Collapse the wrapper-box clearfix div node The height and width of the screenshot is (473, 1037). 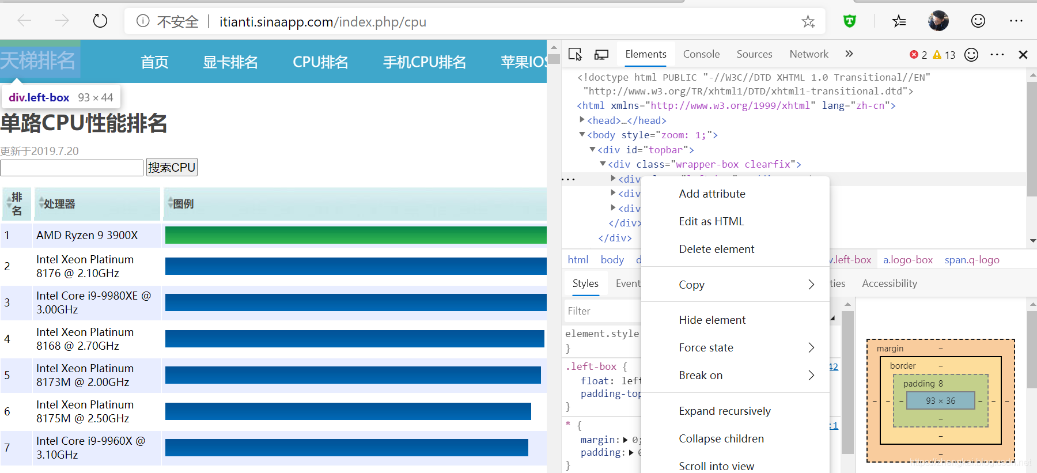[x=603, y=164]
